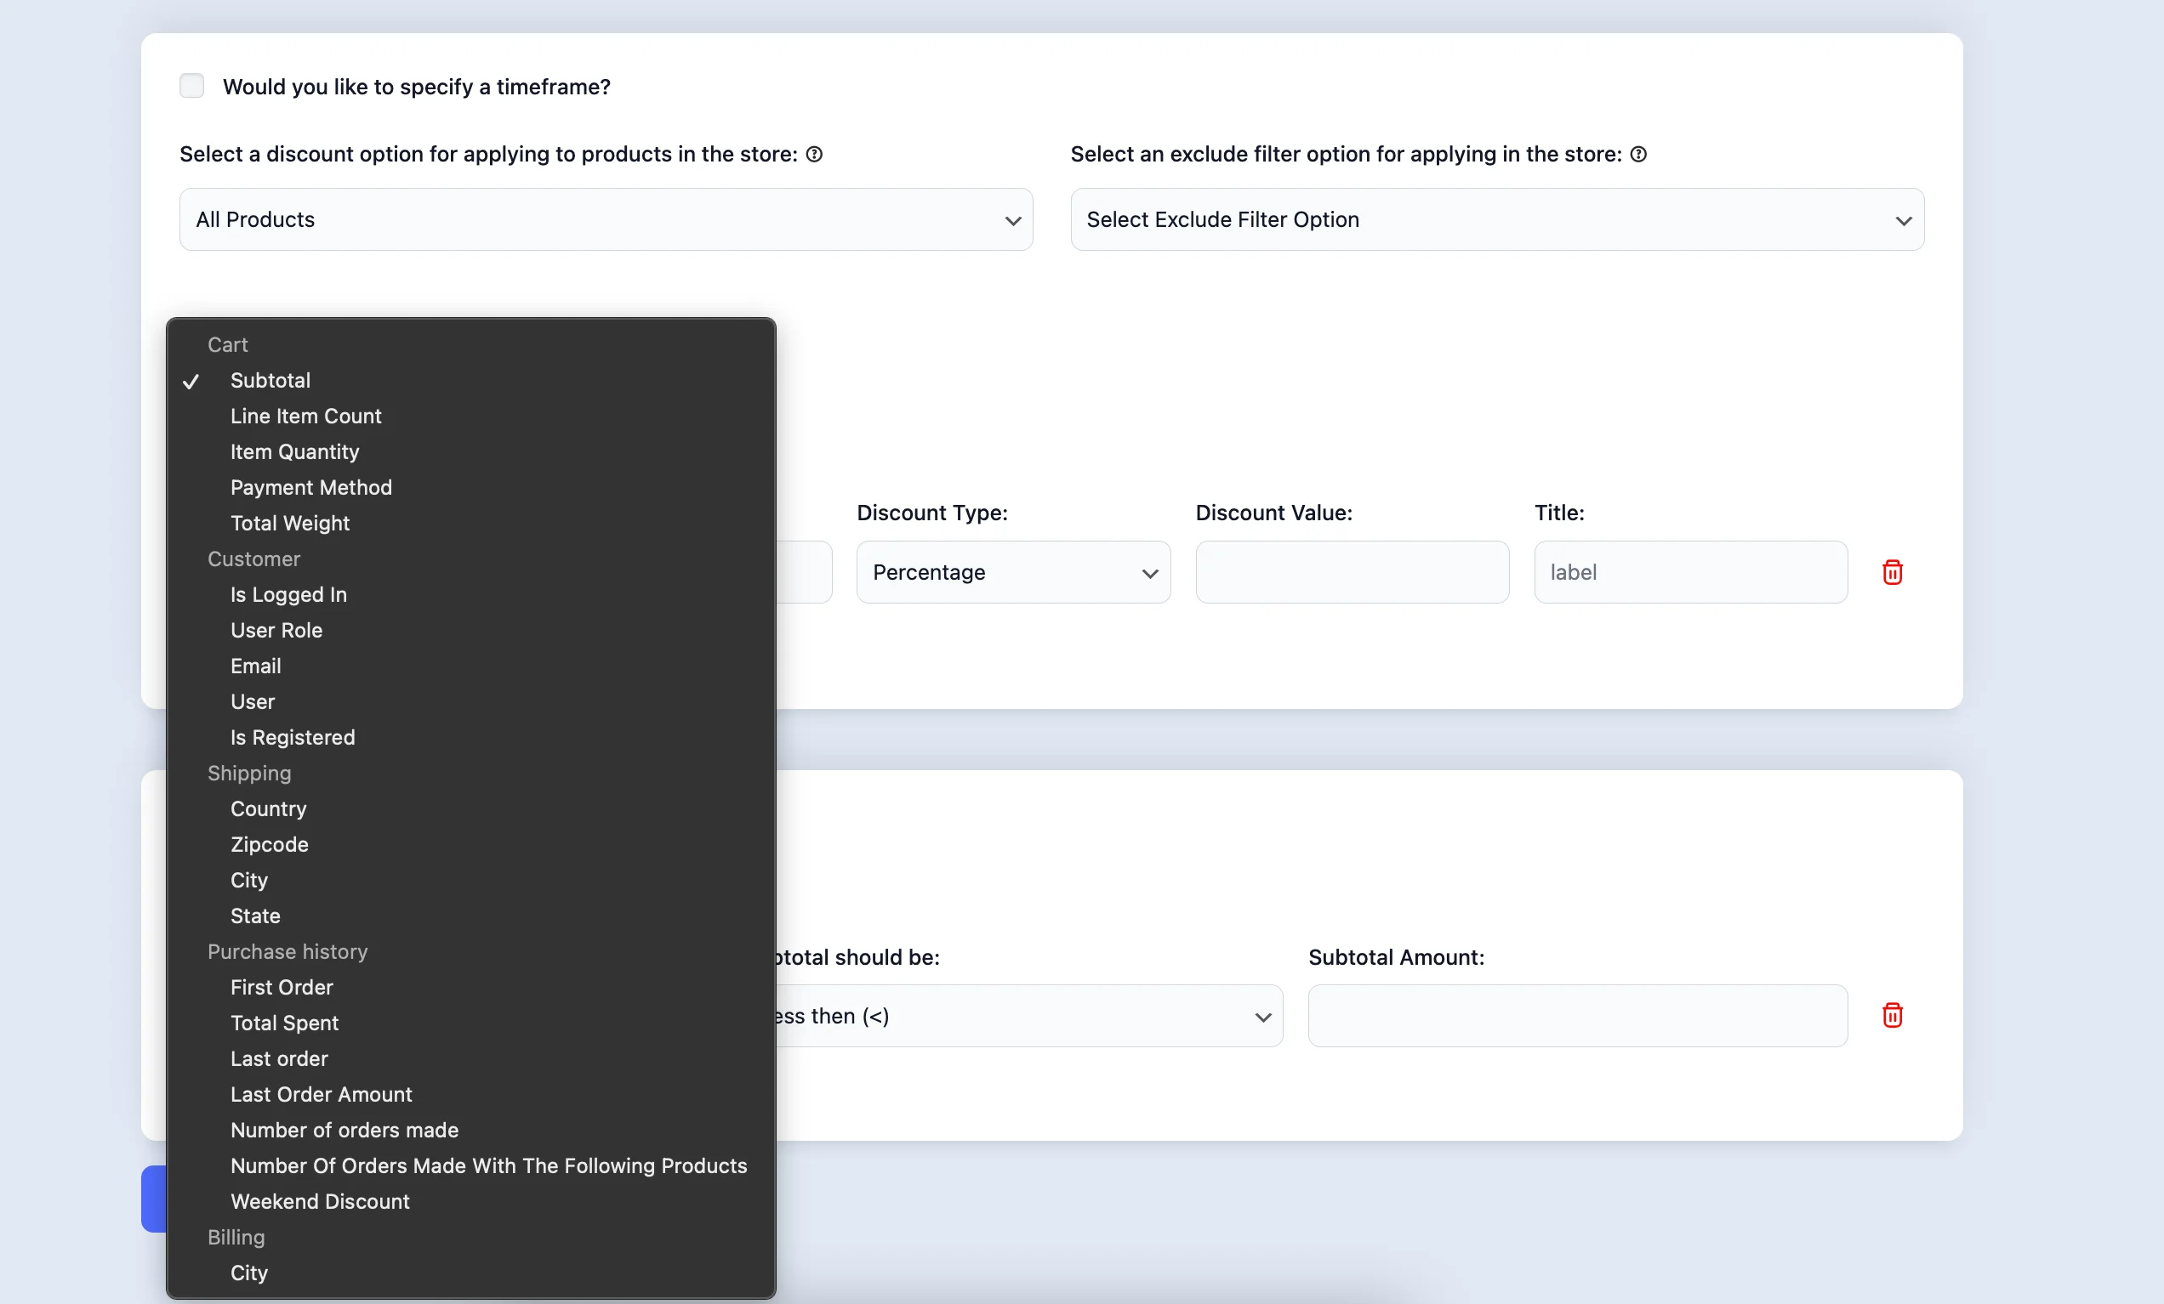This screenshot has height=1304, width=2164.
Task: Open the Percentage discount type dropdown
Action: [1012, 572]
